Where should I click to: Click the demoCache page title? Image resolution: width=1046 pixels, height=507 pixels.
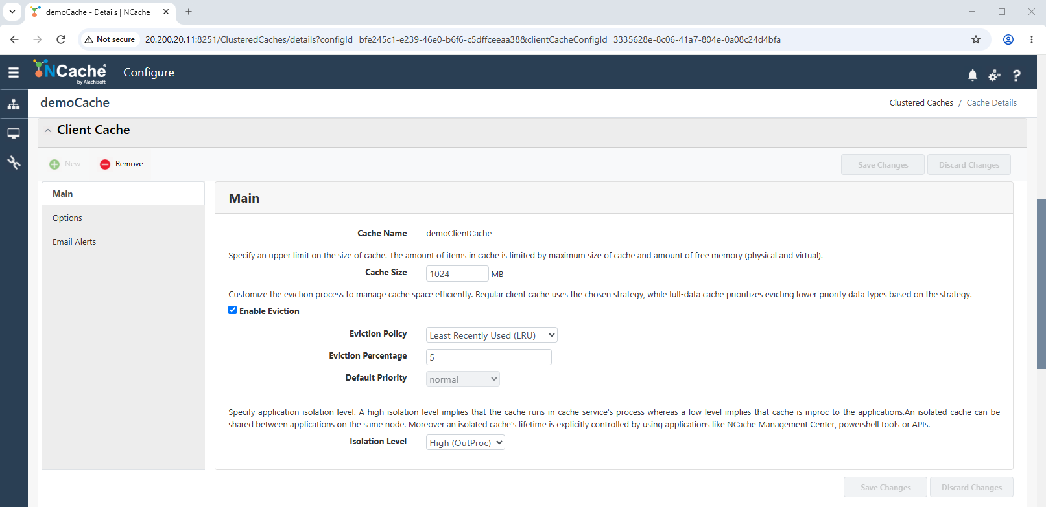coord(75,102)
